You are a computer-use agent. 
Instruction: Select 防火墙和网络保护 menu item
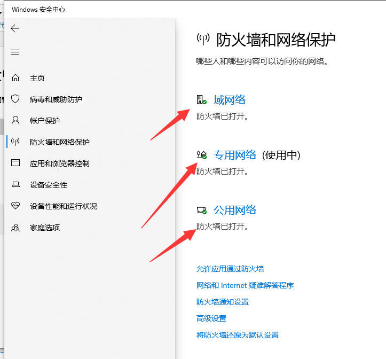pyautogui.click(x=59, y=142)
